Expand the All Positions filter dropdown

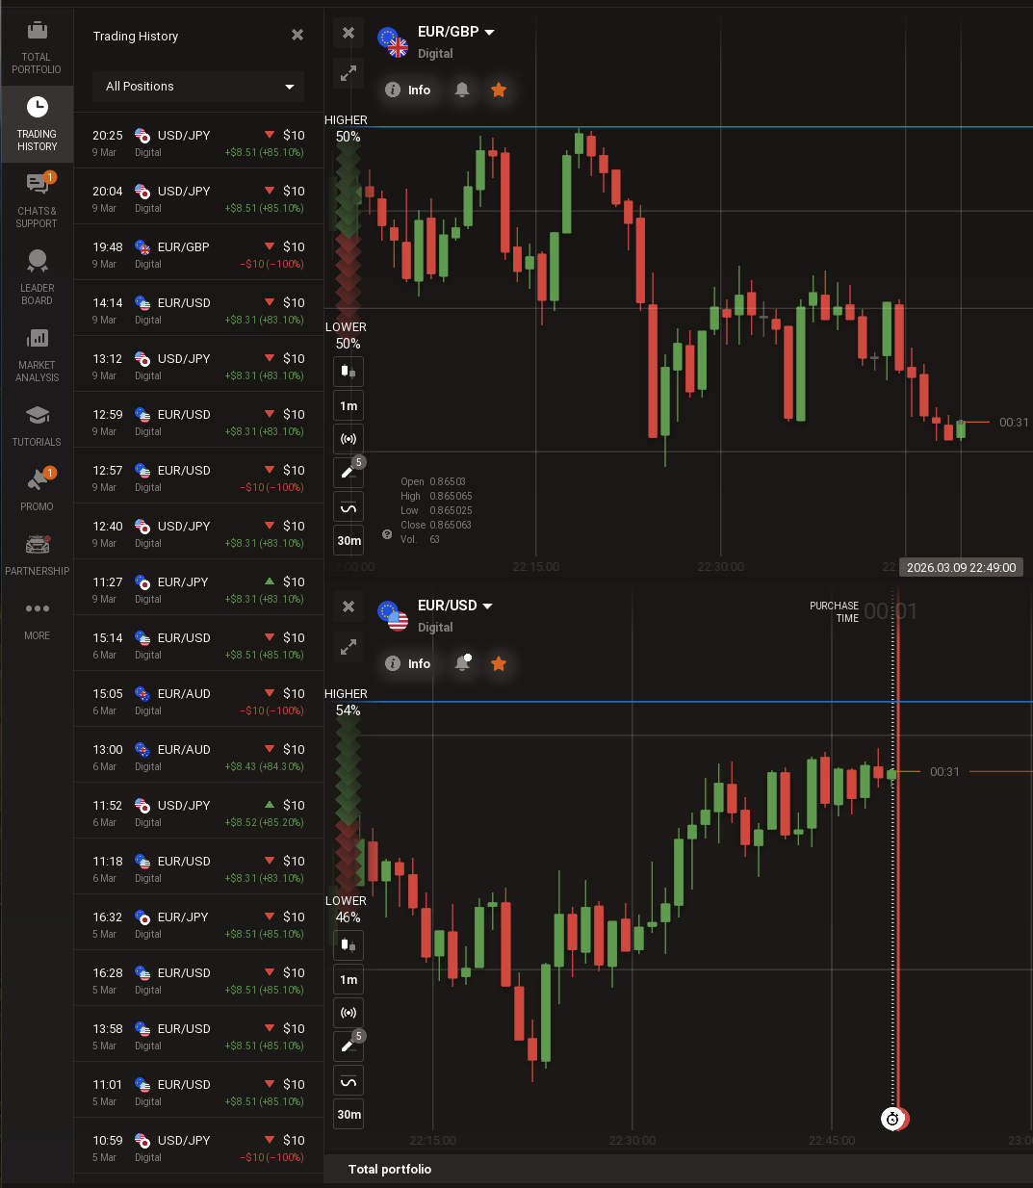[198, 87]
